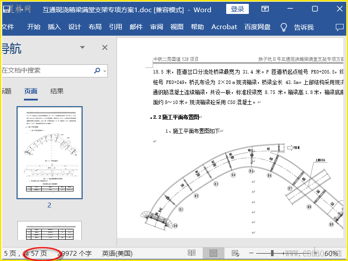Switch to the 开始 ribbon tab
The width and height of the screenshot is (348, 261).
34,27
